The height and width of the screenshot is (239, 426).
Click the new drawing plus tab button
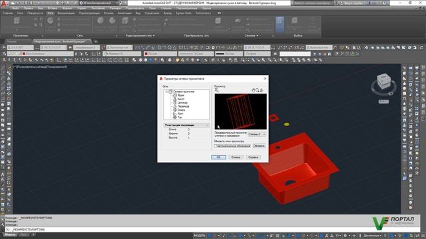pyautogui.click(x=96, y=41)
